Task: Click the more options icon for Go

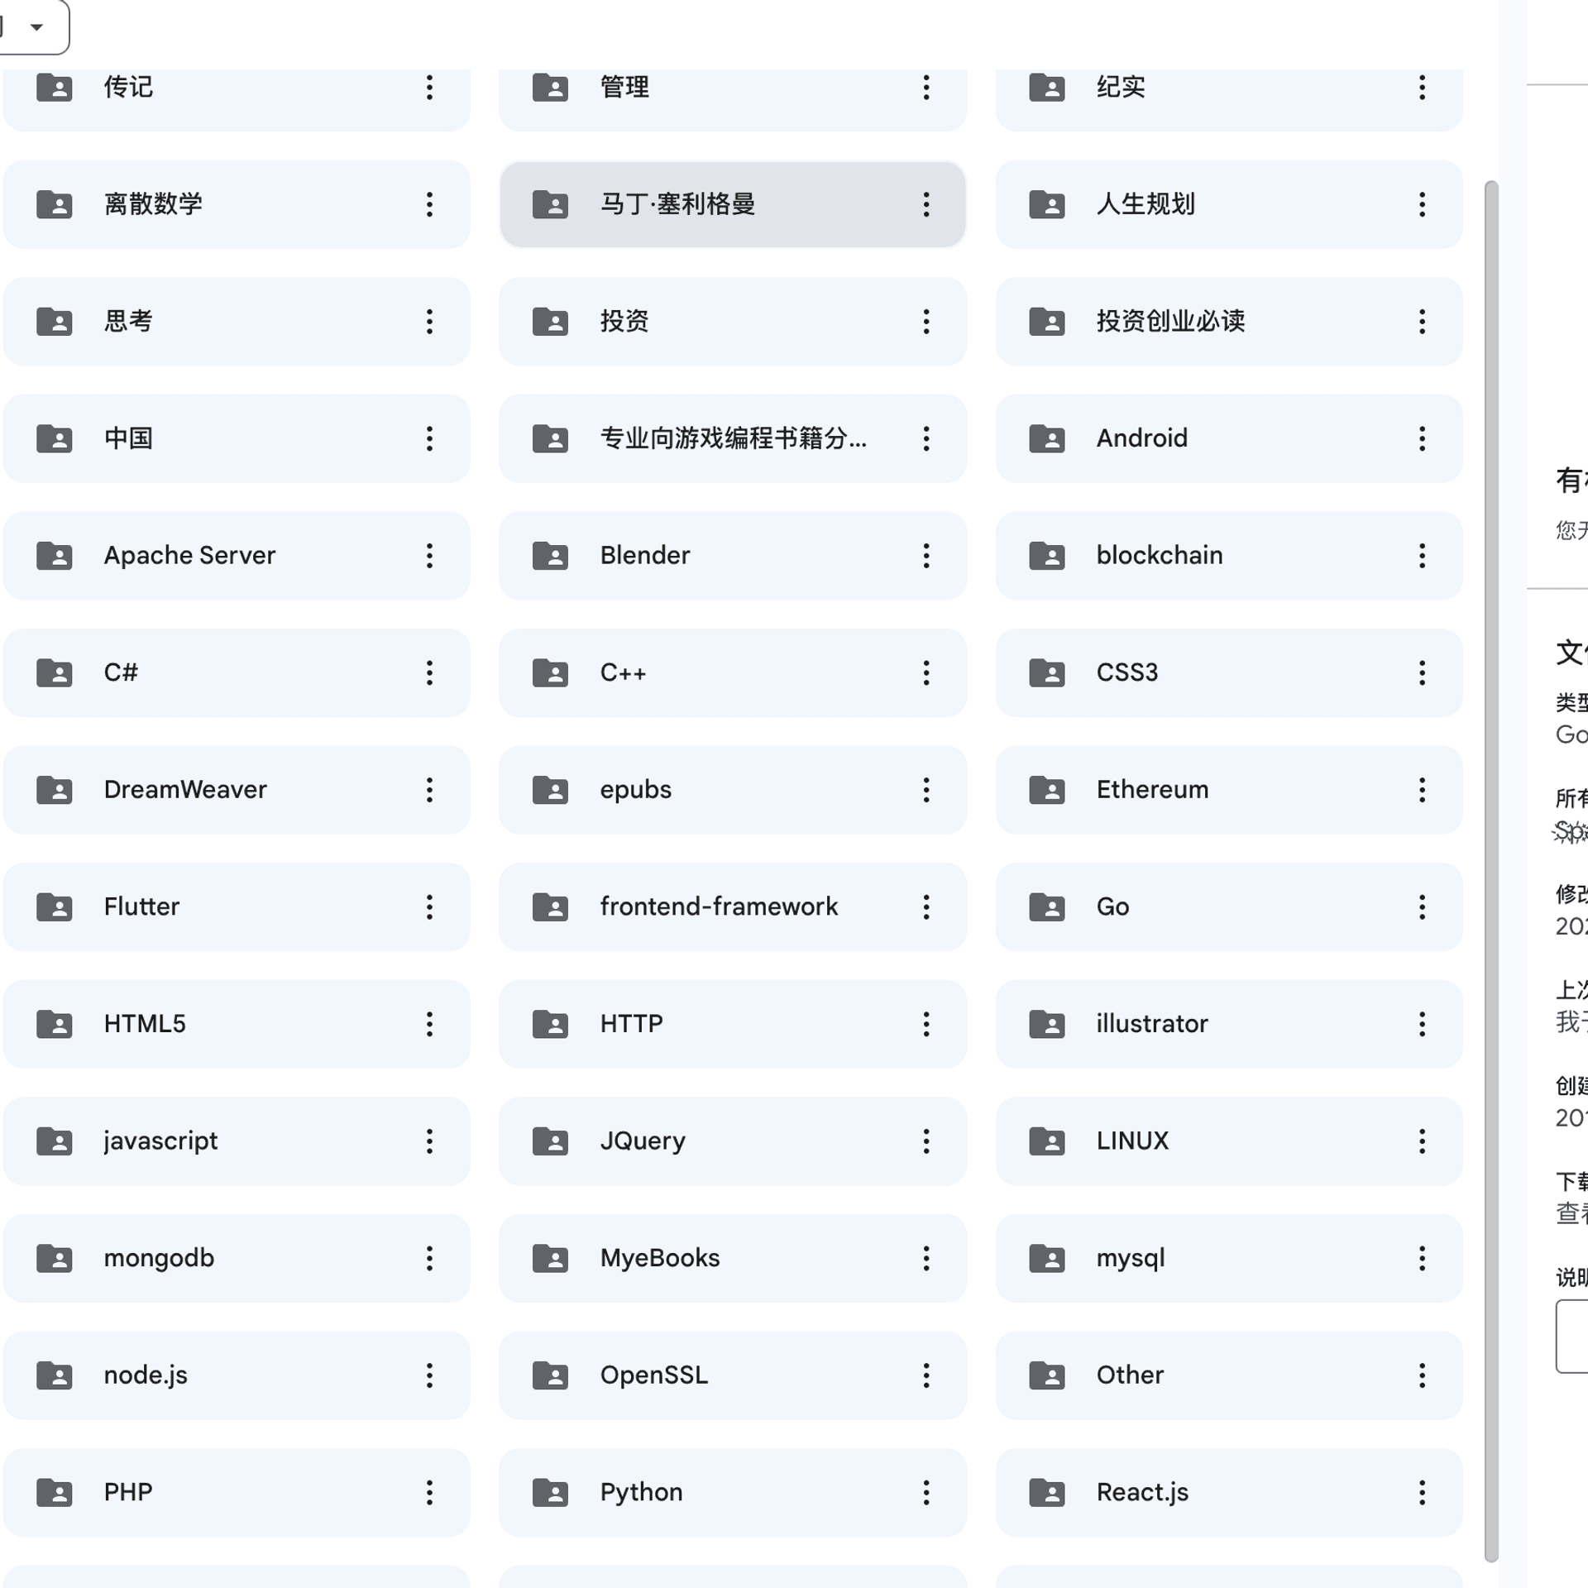Action: [1425, 906]
